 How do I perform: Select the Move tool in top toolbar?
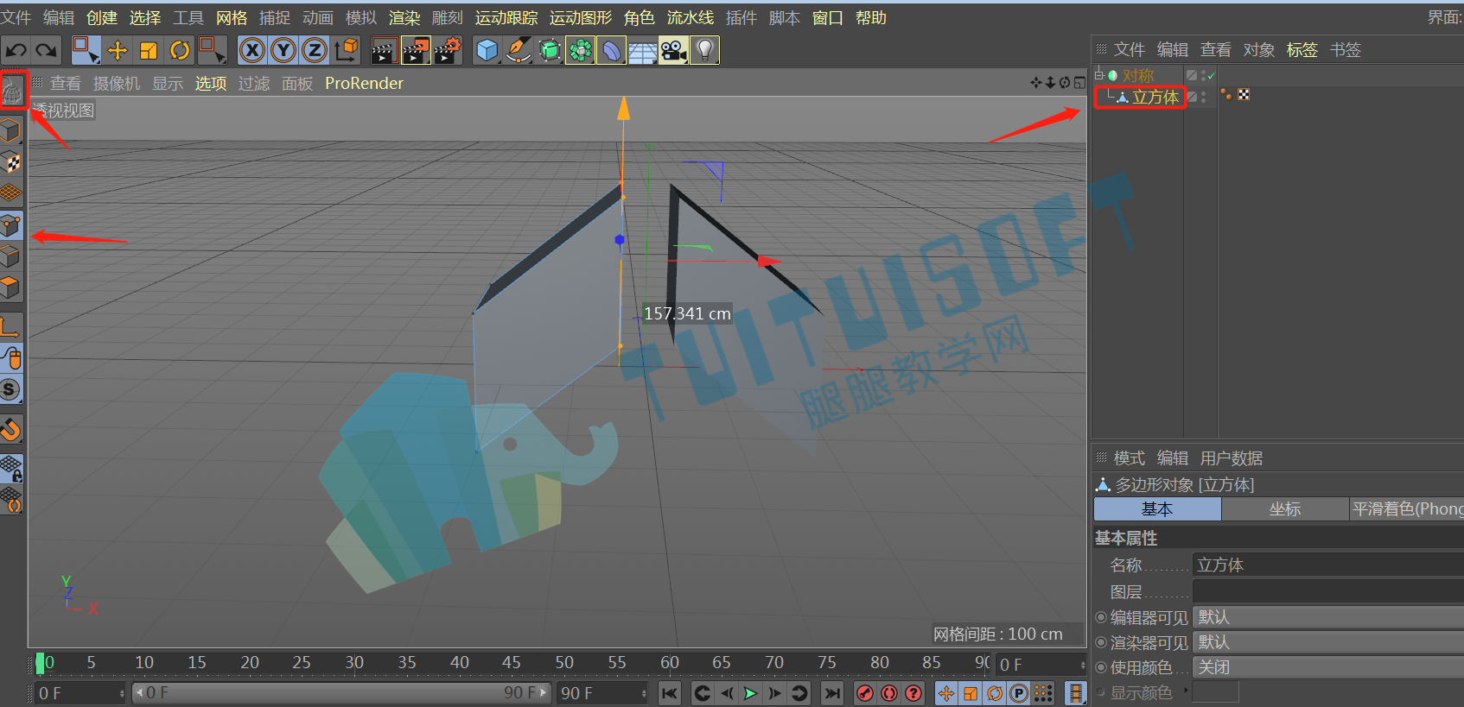117,50
